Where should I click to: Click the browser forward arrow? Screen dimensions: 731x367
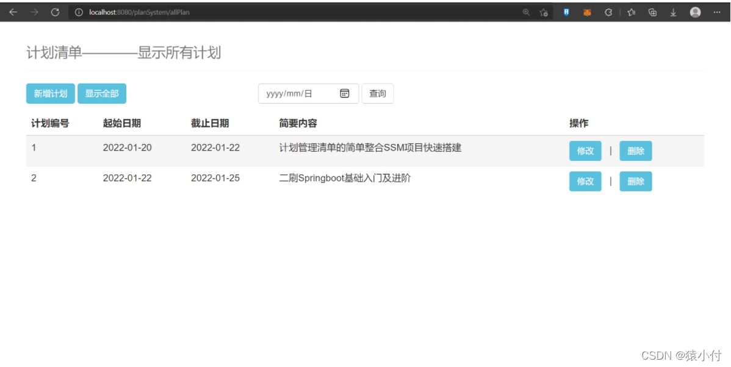pos(34,13)
